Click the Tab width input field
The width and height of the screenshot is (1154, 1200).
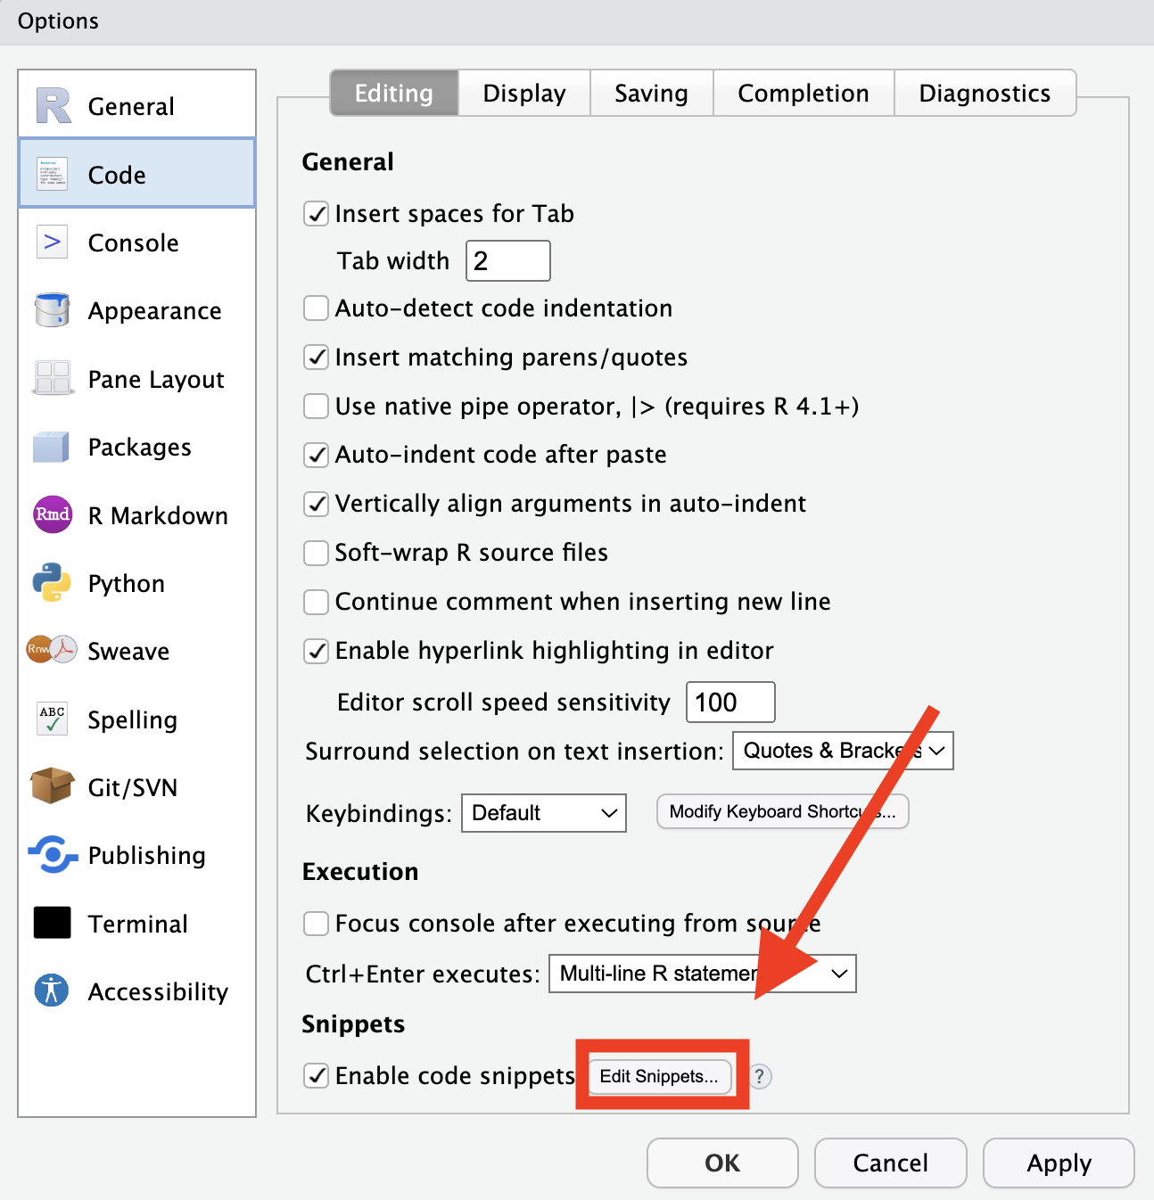(x=508, y=261)
